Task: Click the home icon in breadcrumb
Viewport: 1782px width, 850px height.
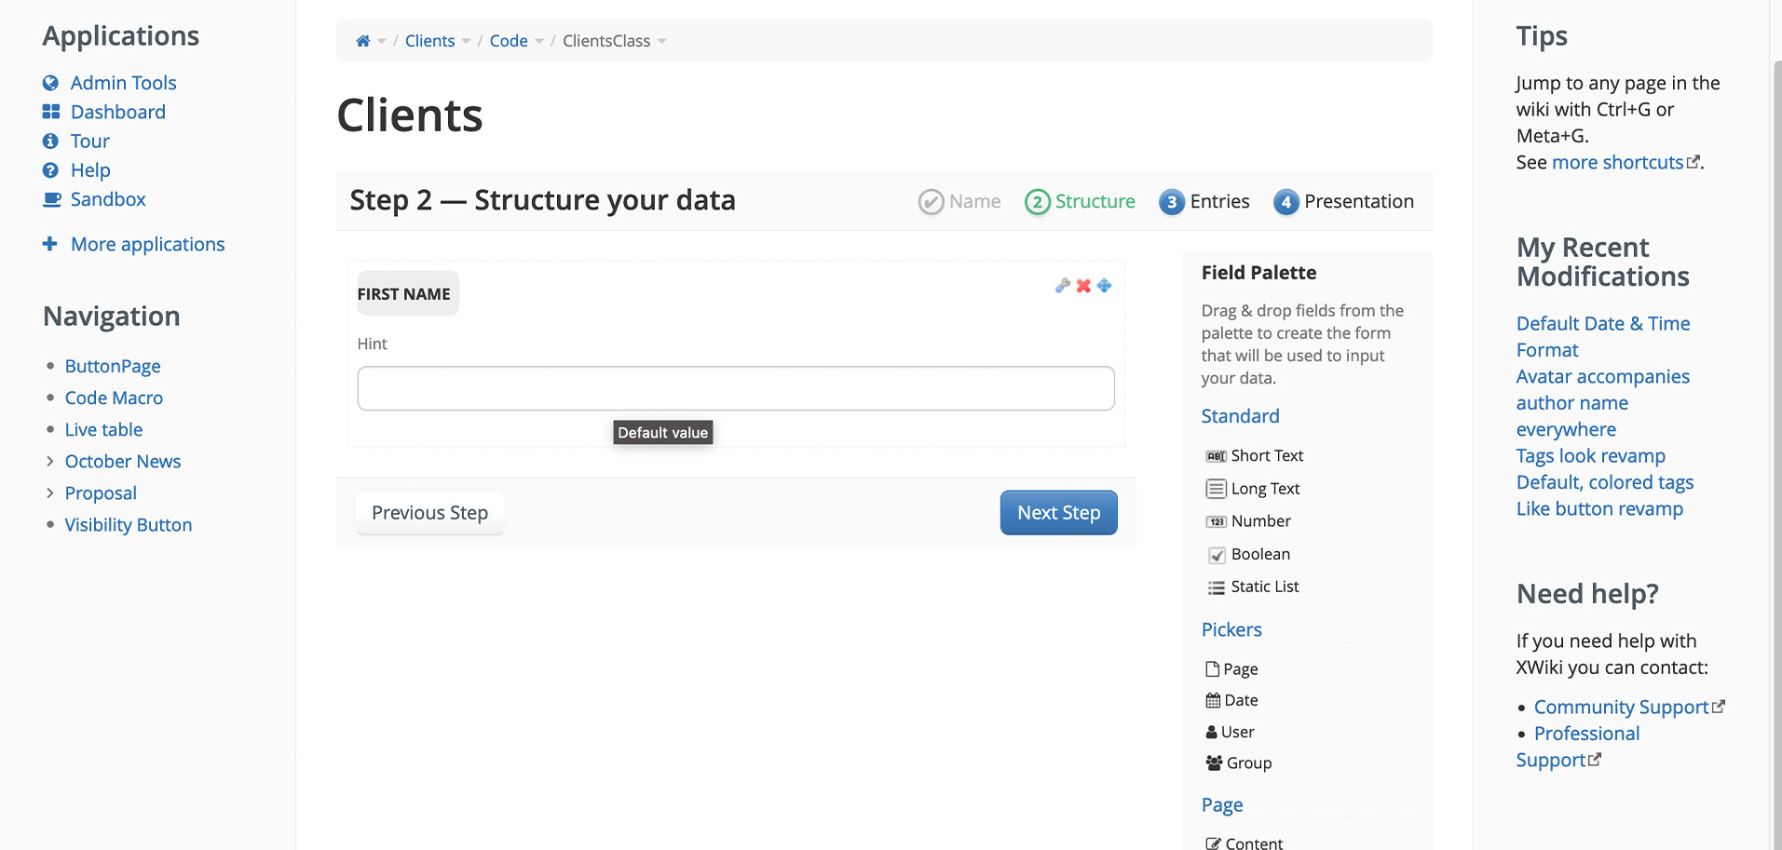Action: (x=363, y=41)
